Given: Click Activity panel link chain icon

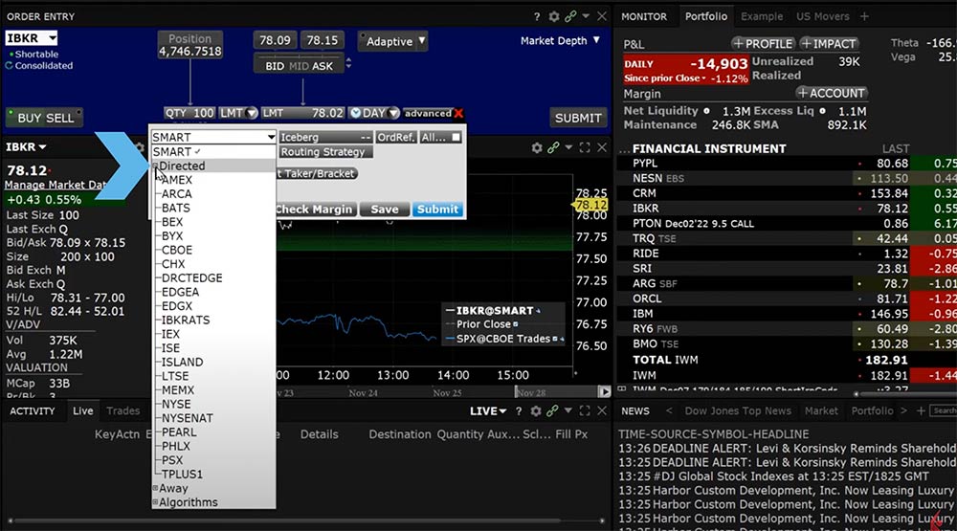Looking at the screenshot, I should coord(552,411).
